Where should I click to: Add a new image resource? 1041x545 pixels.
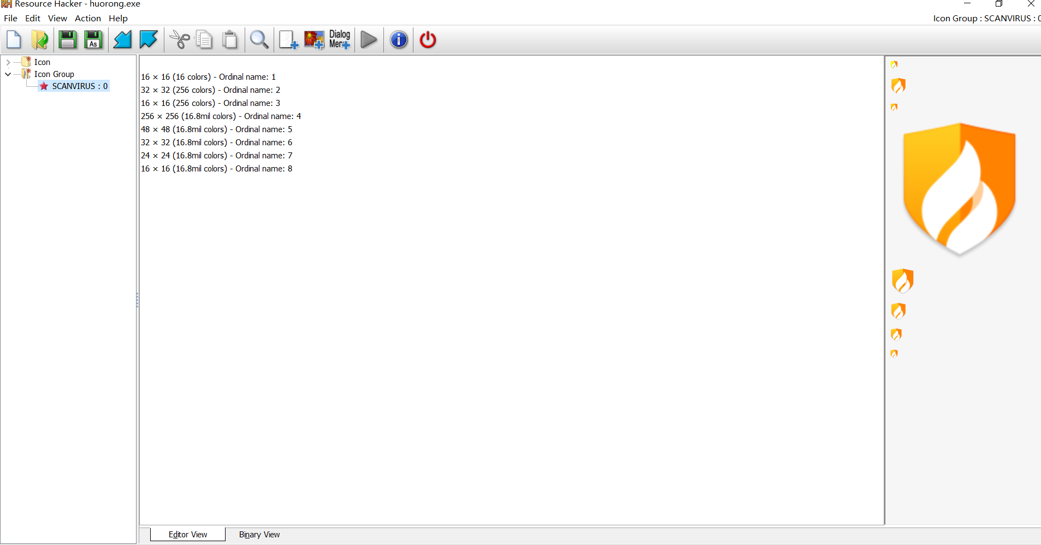click(x=314, y=40)
